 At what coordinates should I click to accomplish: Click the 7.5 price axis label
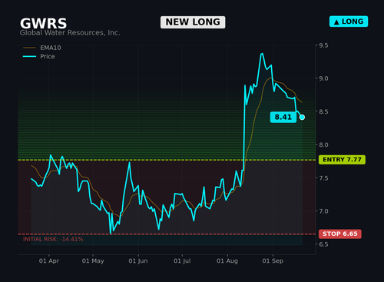[323, 178]
